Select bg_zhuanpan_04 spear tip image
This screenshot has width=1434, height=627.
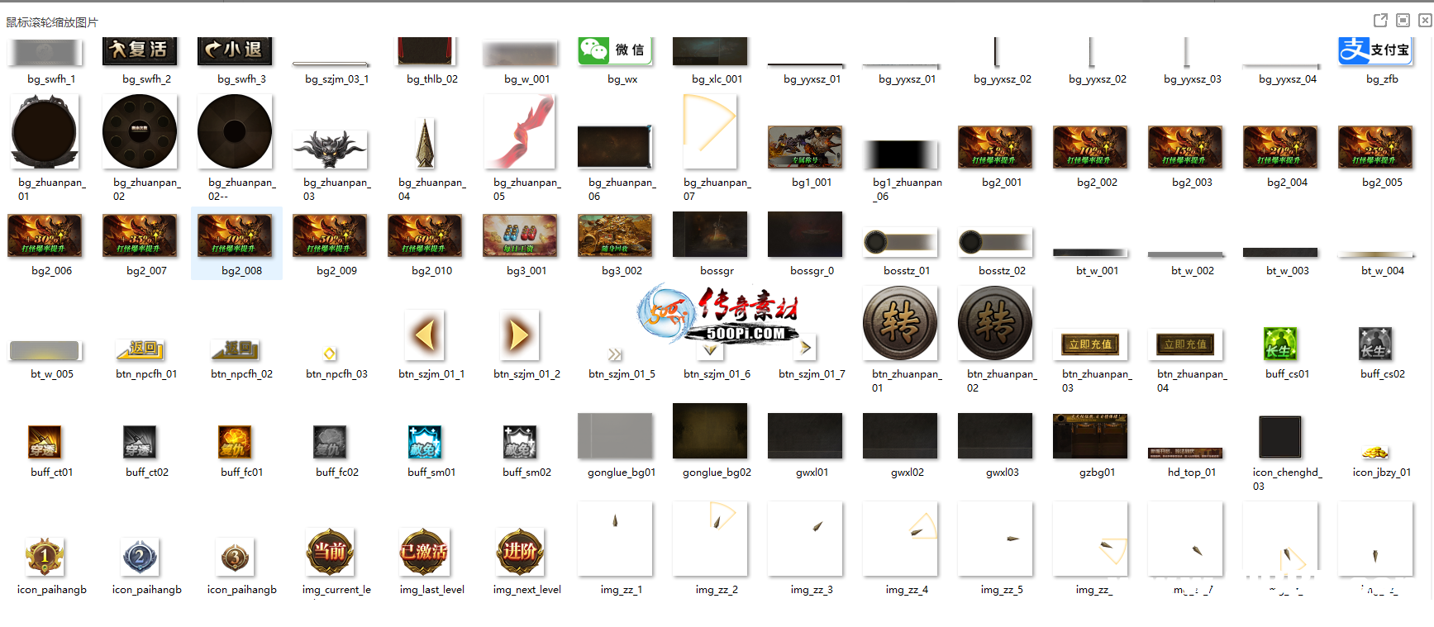point(425,143)
